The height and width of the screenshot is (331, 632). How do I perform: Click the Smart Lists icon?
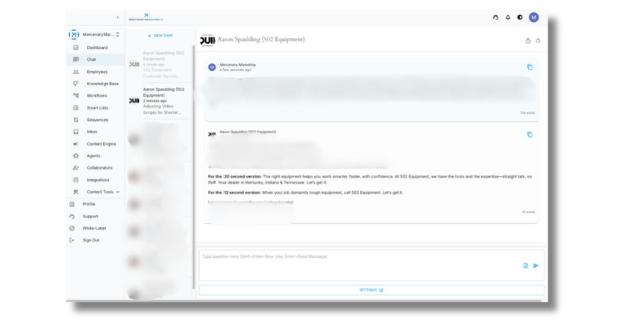[x=76, y=108]
